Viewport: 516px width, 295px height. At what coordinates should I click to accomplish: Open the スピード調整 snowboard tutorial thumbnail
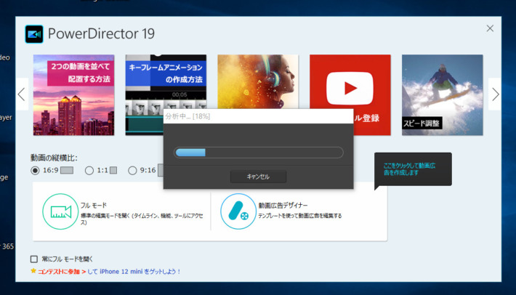coord(442,94)
